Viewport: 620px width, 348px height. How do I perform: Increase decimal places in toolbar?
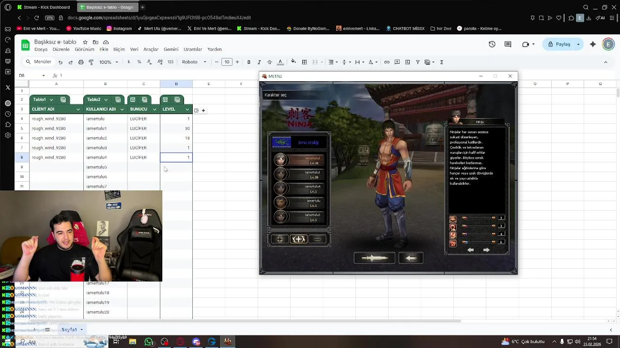click(x=160, y=62)
